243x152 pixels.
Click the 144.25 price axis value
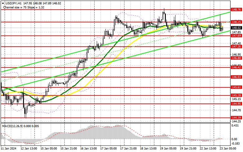pos(236,121)
